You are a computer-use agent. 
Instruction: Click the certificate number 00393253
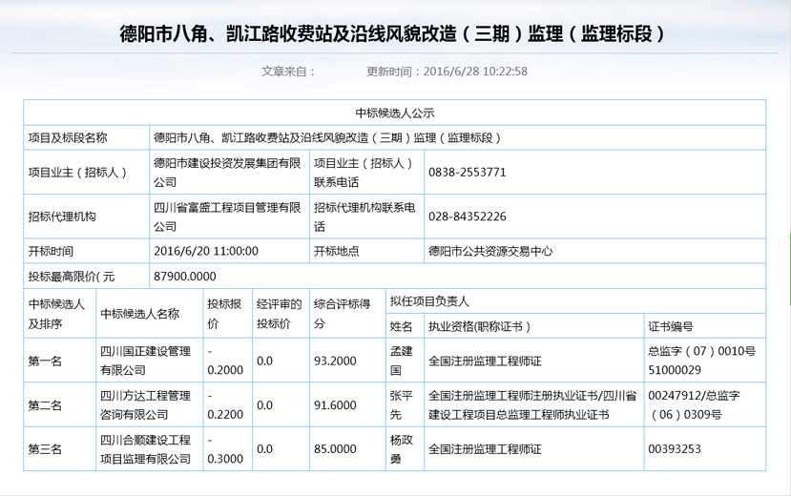point(675,448)
